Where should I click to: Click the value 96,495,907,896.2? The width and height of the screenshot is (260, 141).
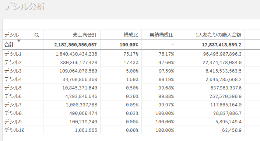pyautogui.click(x=222, y=54)
